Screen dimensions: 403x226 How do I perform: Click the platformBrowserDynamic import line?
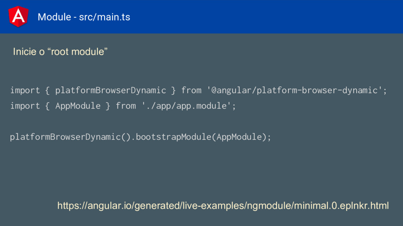[198, 91]
